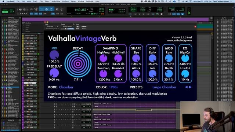This screenshot has width=235, height=132.
Task: Adjust the MIX knob
Action: pyautogui.click(x=54, y=55)
